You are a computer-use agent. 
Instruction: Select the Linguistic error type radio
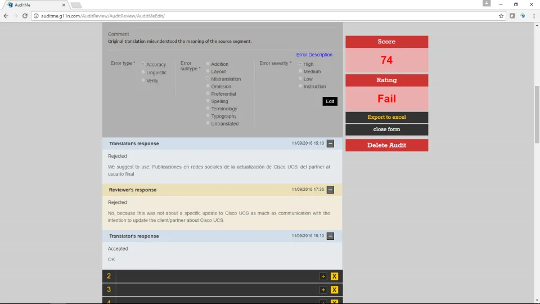143,72
